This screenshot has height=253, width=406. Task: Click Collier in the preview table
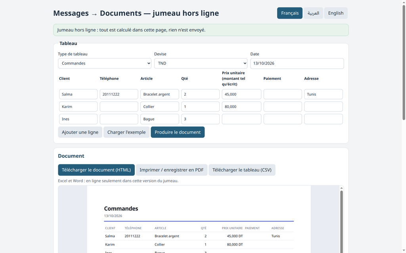click(160, 244)
